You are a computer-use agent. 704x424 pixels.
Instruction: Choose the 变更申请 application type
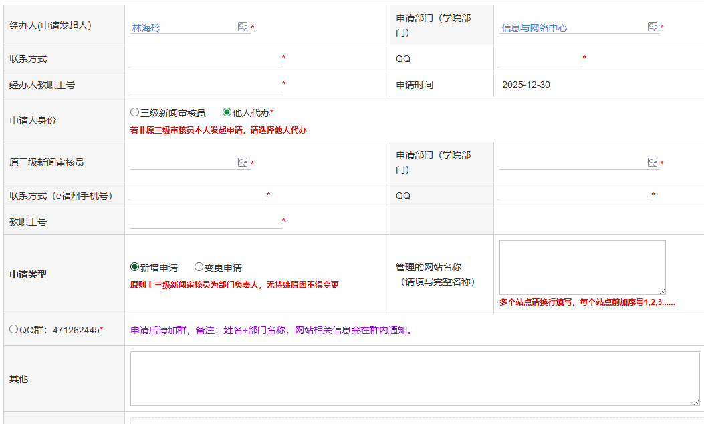(x=199, y=267)
